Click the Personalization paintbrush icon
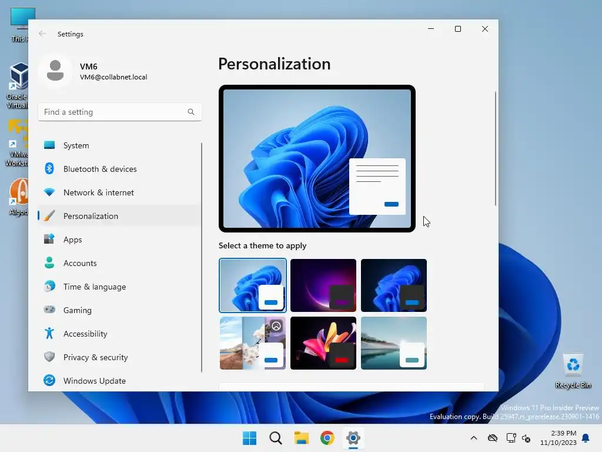 49,215
